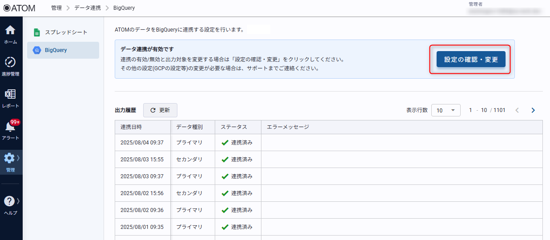550x240 pixels.
Task: Expand the chevron next to ヘルプ
Action: (x=18, y=201)
